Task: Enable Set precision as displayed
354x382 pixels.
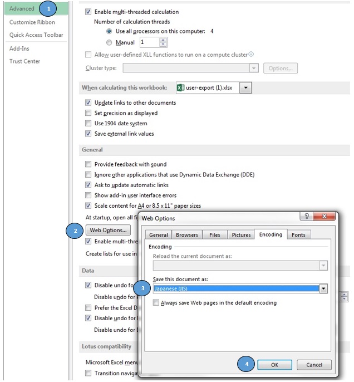Action: [x=88, y=113]
